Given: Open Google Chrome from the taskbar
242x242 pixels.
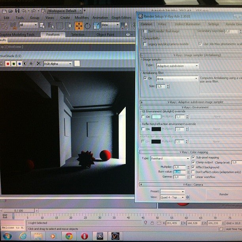Looking at the screenshot, I should (68, 236).
